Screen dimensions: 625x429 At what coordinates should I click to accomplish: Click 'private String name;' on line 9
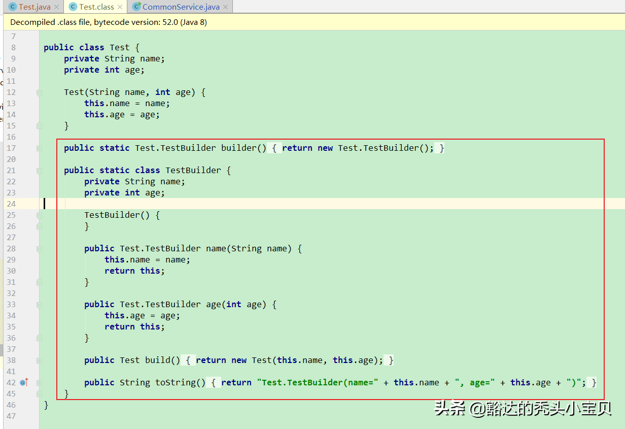point(115,59)
